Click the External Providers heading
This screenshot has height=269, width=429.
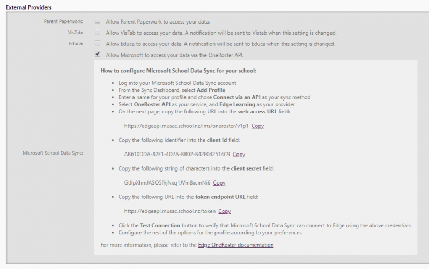coord(29,7)
